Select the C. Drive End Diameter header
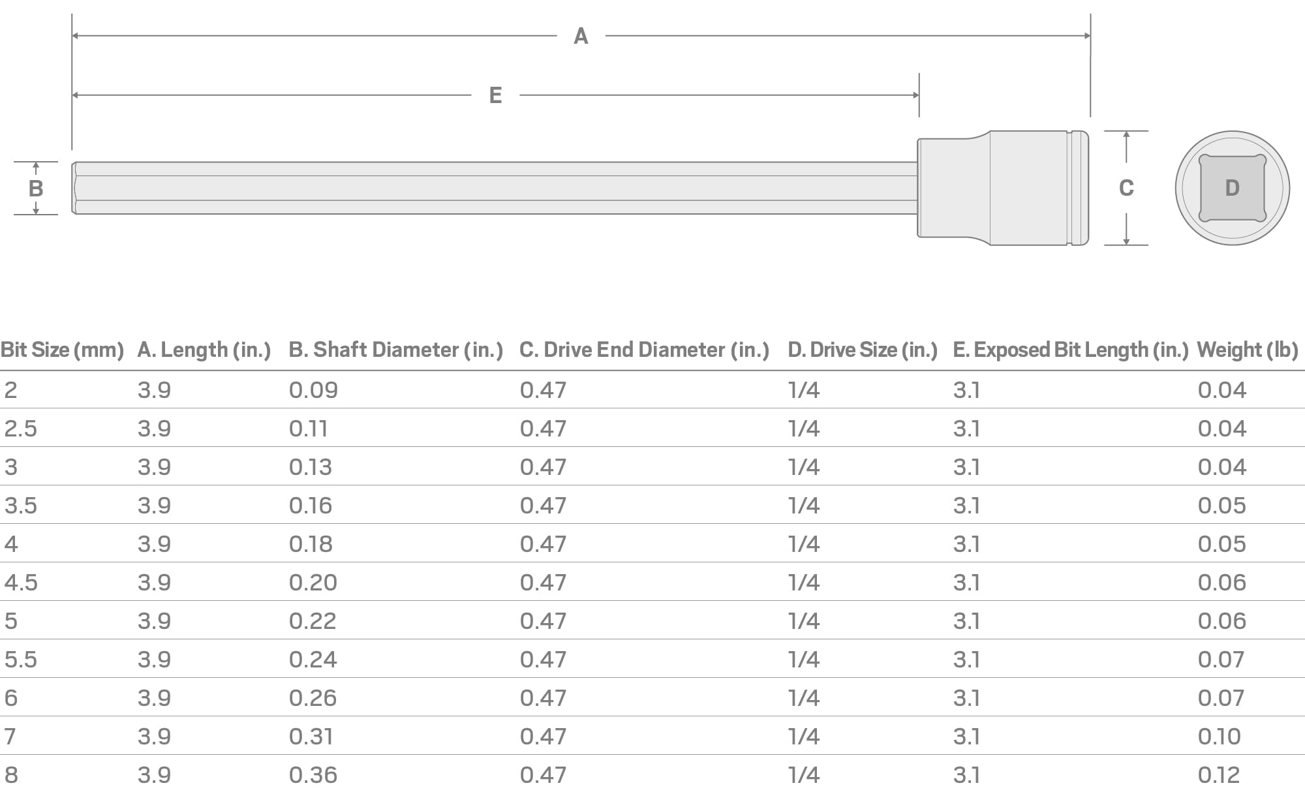Viewport: 1305px width, 794px height. coord(644,350)
